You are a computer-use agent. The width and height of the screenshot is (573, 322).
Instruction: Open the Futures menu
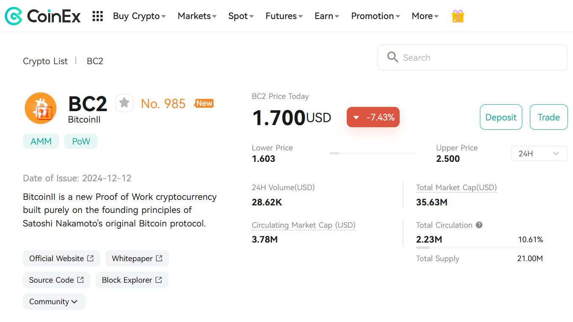tap(284, 16)
